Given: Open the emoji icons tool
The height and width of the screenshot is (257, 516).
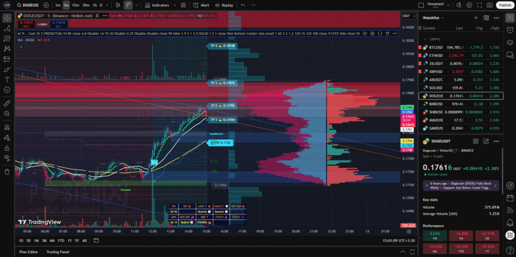Looking at the screenshot, I should click(x=7, y=90).
